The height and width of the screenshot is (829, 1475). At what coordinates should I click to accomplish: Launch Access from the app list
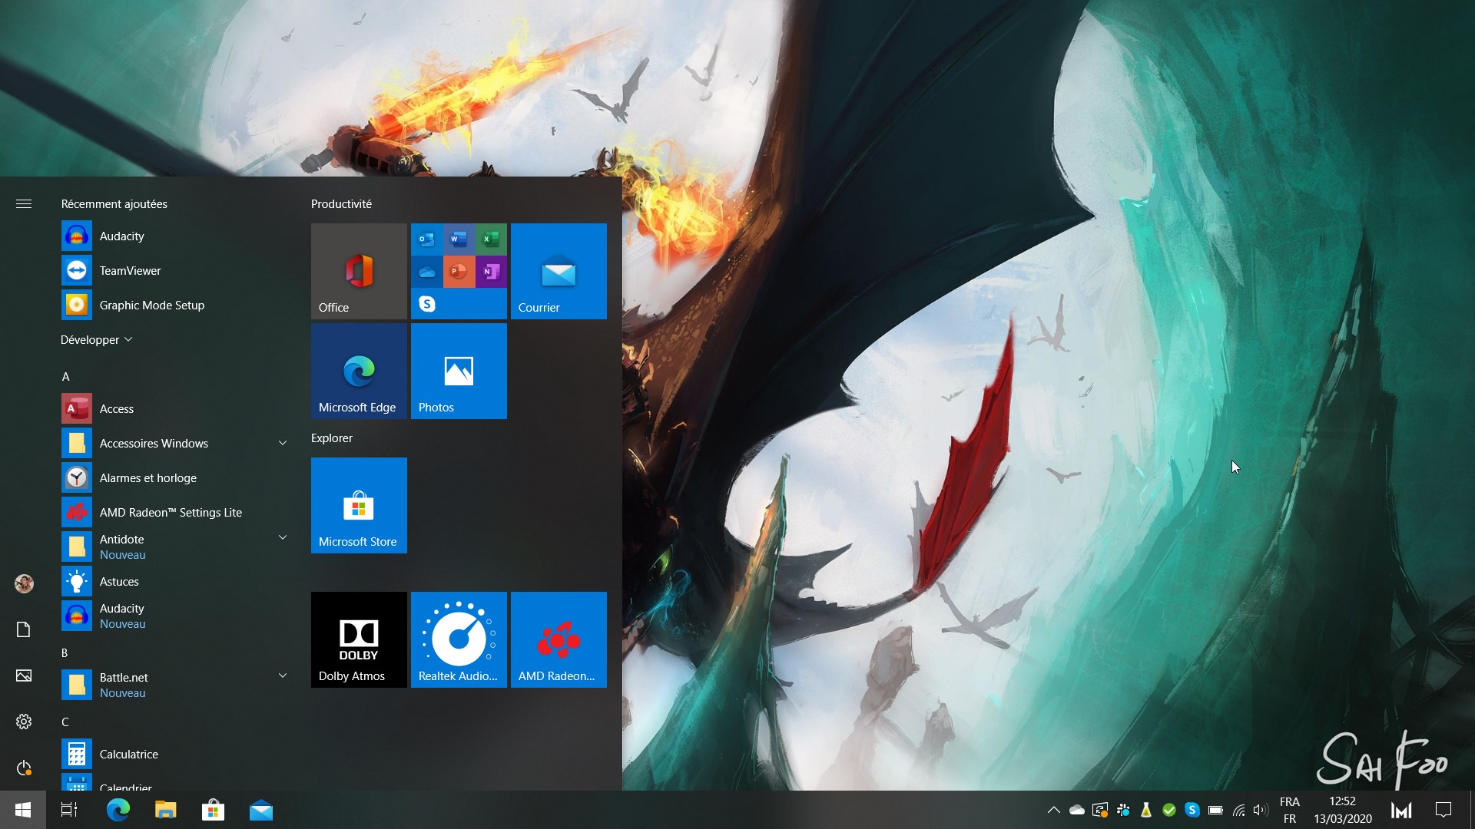175,408
